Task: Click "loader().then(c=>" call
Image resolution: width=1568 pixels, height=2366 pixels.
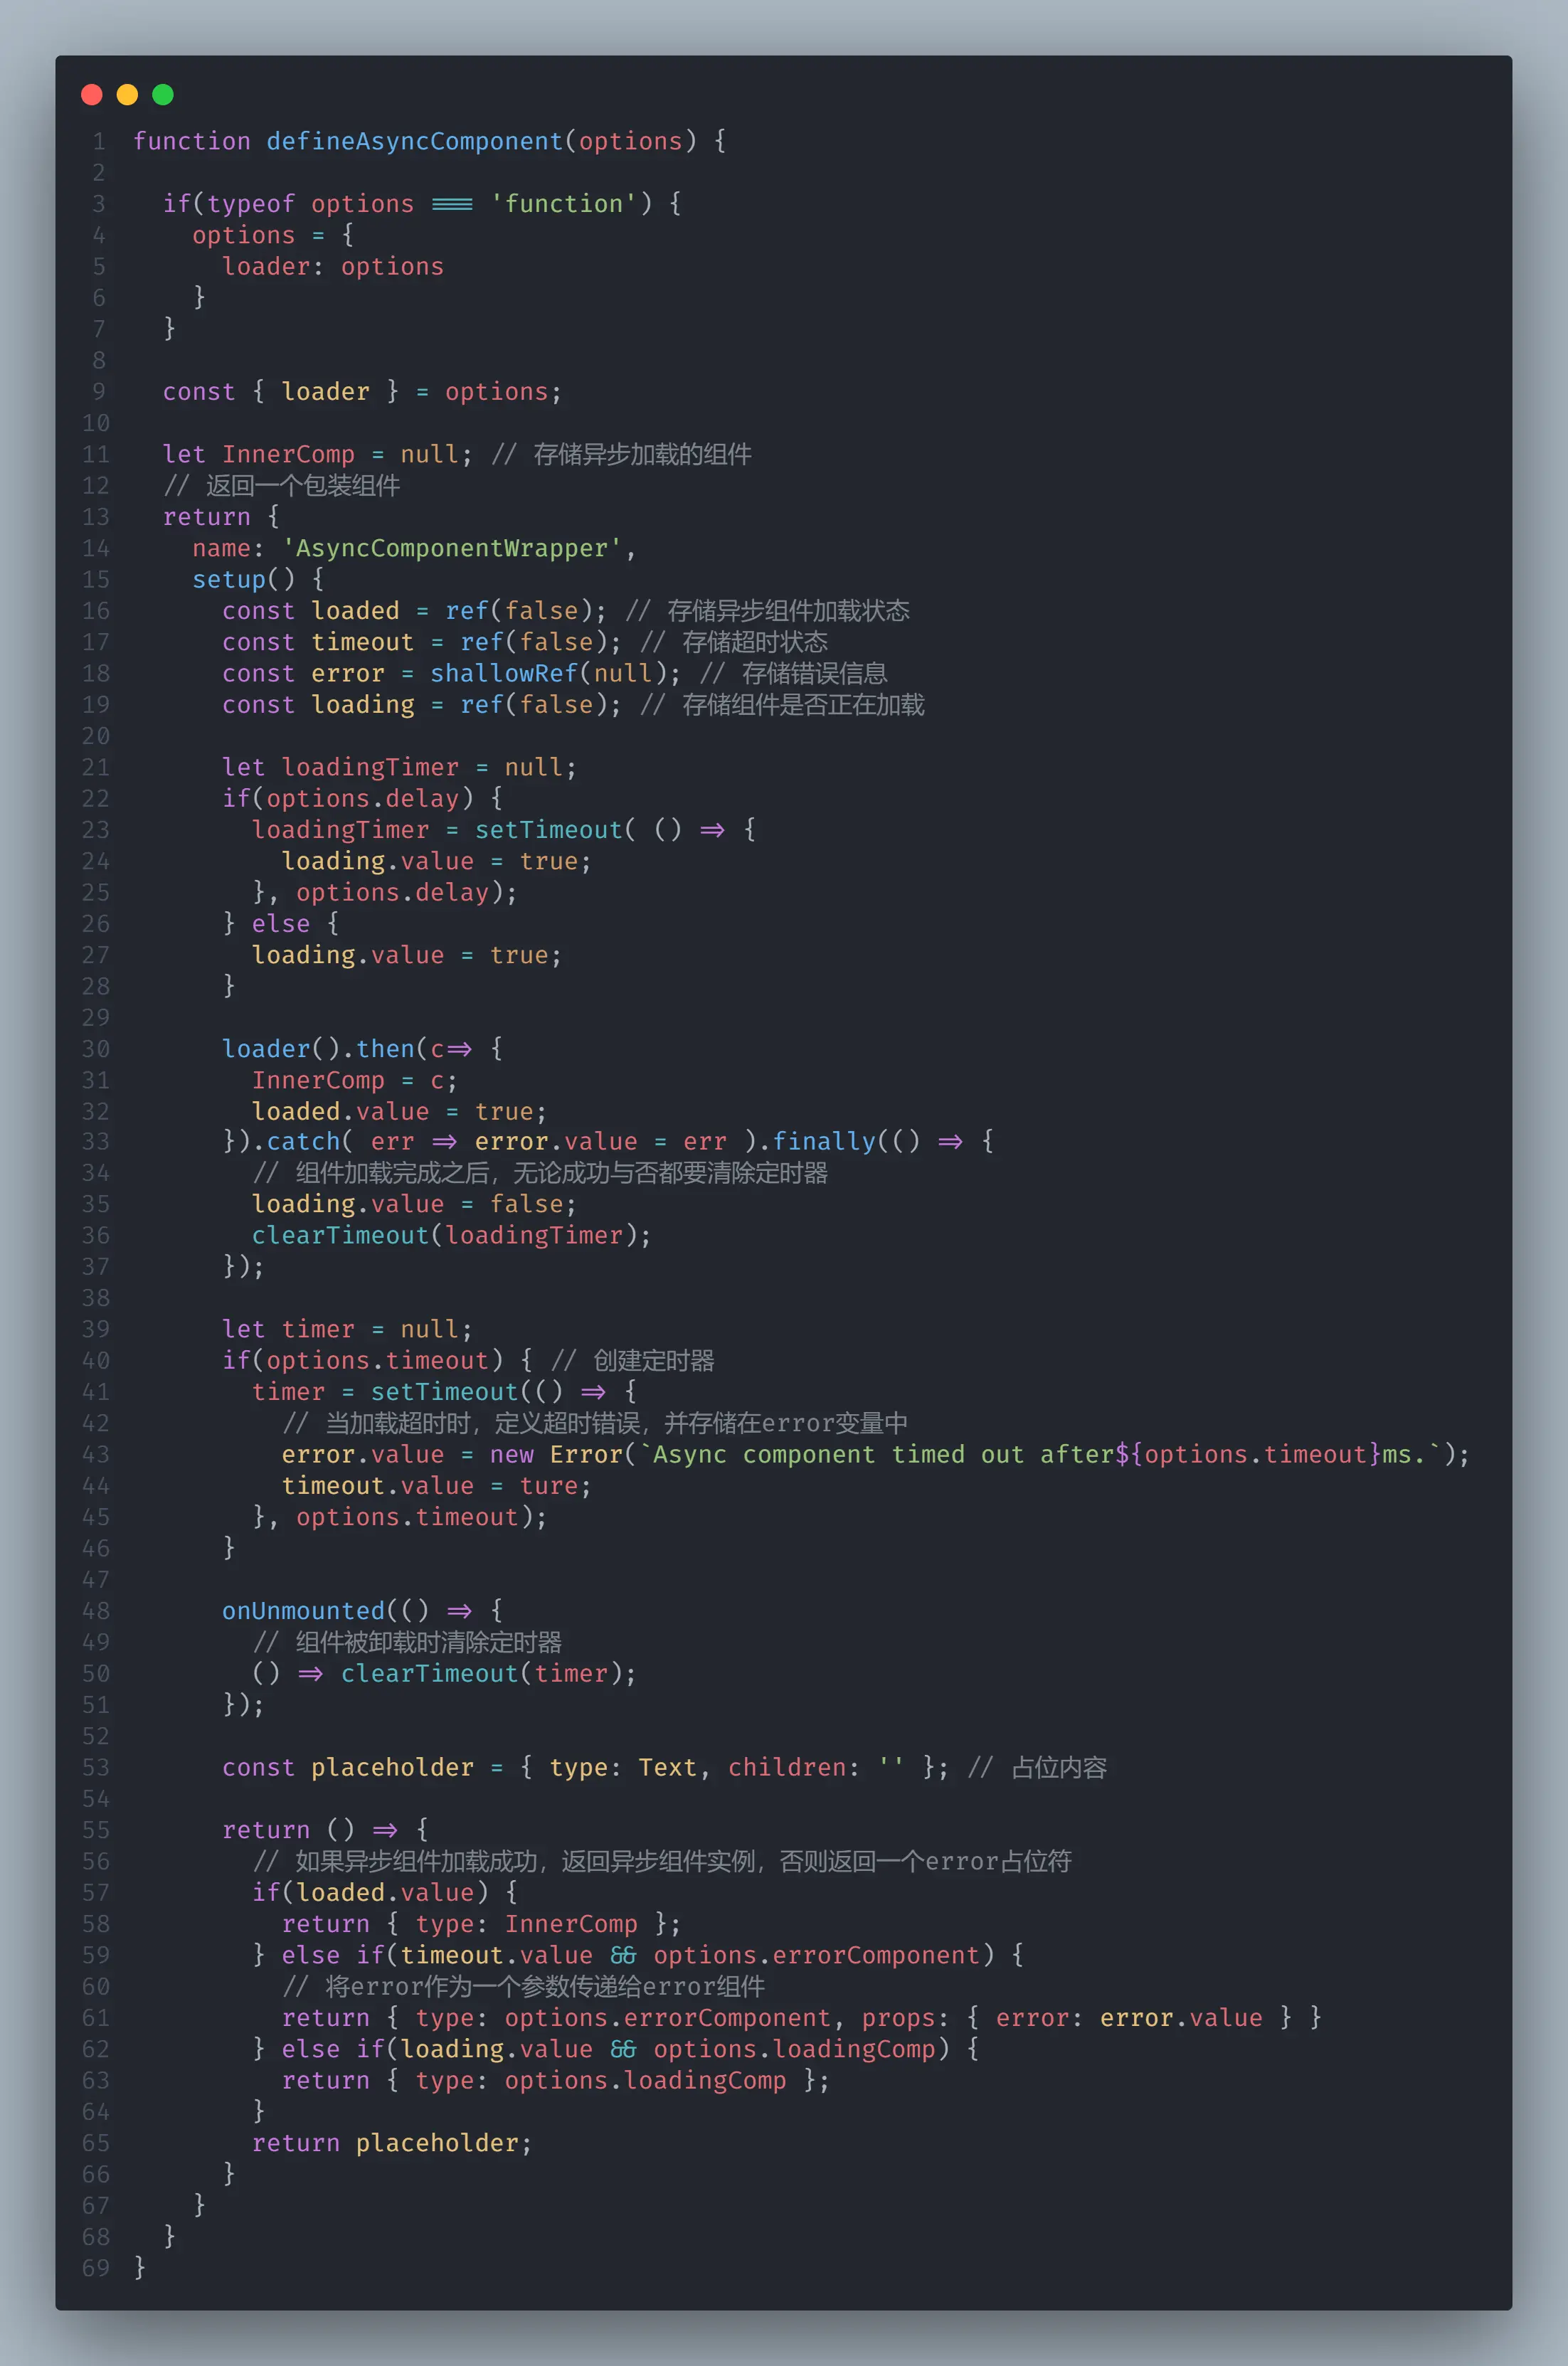Action: (347, 1048)
